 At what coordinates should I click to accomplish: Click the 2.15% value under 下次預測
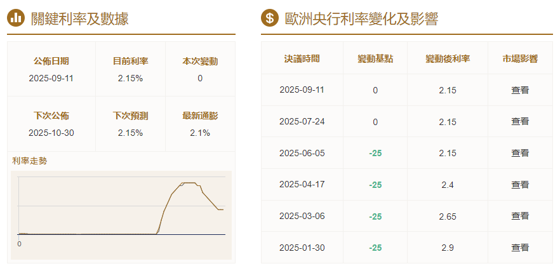coord(130,133)
